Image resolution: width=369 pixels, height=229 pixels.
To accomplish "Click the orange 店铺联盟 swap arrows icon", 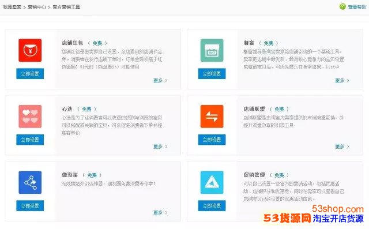I will pos(212,117).
